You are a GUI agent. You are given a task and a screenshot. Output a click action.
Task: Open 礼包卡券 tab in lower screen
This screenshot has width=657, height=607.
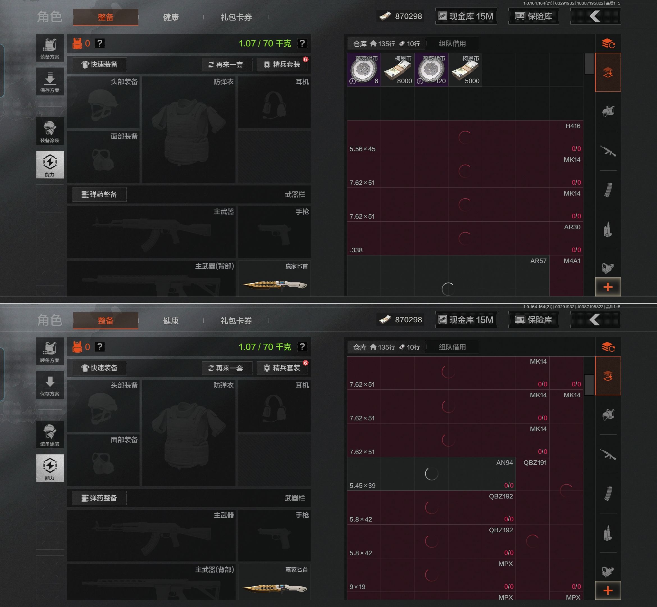click(236, 321)
